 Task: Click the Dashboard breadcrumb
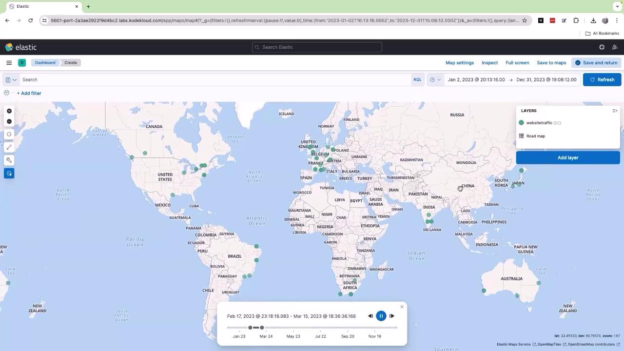pyautogui.click(x=45, y=62)
